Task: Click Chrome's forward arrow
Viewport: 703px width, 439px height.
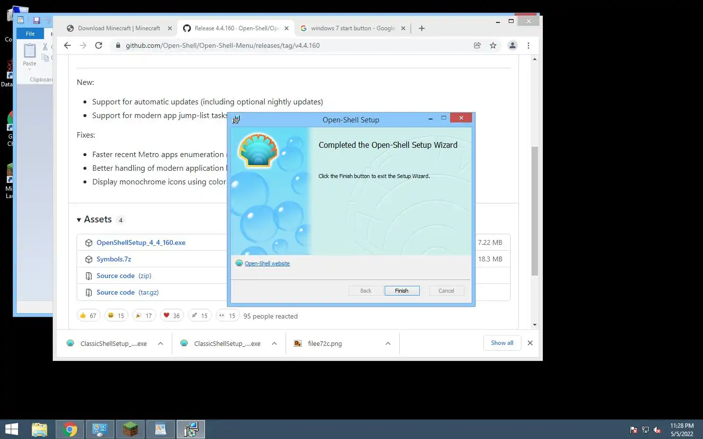Action: 83,45
